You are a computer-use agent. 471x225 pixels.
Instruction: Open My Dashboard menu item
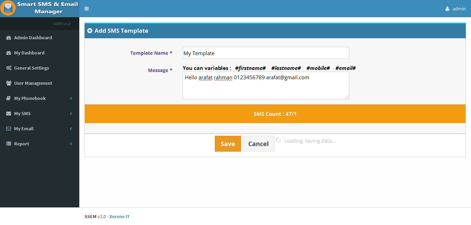tap(40, 53)
